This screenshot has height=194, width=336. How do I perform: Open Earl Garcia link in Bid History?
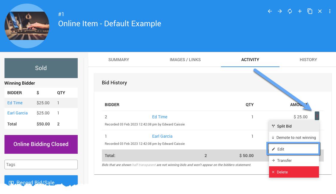[x=162, y=136]
